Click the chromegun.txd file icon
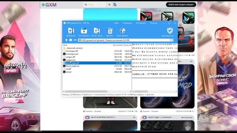Image resolution: width=237 pixels, height=133 pixels. 64,54
